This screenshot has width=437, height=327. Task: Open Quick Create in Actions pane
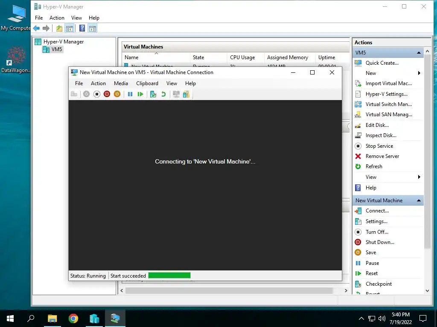(x=382, y=63)
